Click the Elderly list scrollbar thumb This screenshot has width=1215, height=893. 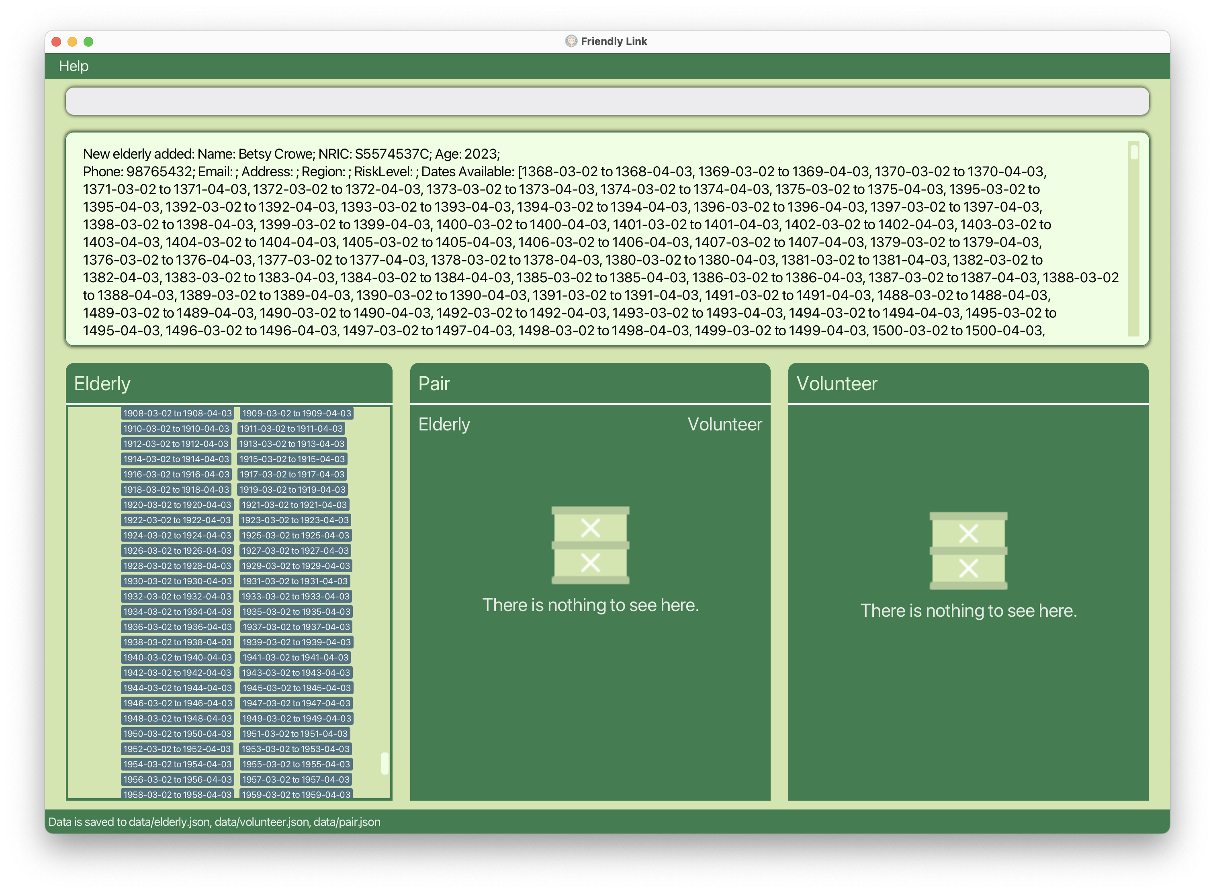(385, 763)
